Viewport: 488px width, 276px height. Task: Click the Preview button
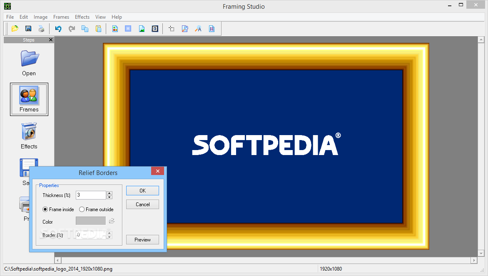(142, 240)
